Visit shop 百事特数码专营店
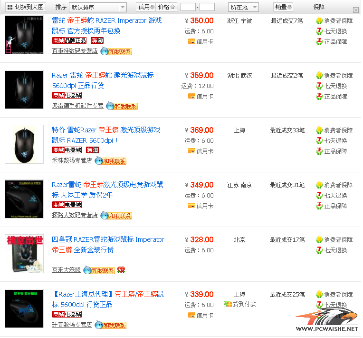 (75, 51)
